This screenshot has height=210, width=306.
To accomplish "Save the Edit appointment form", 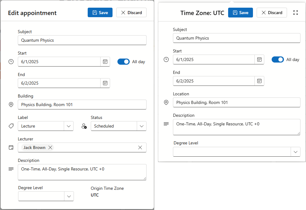I will tap(100, 13).
